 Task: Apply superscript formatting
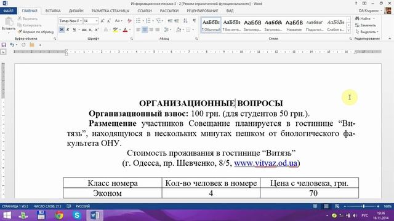(97, 30)
